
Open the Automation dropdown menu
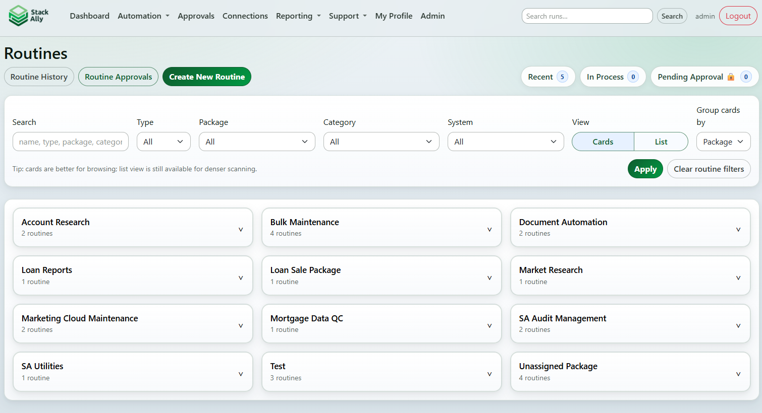coord(143,16)
